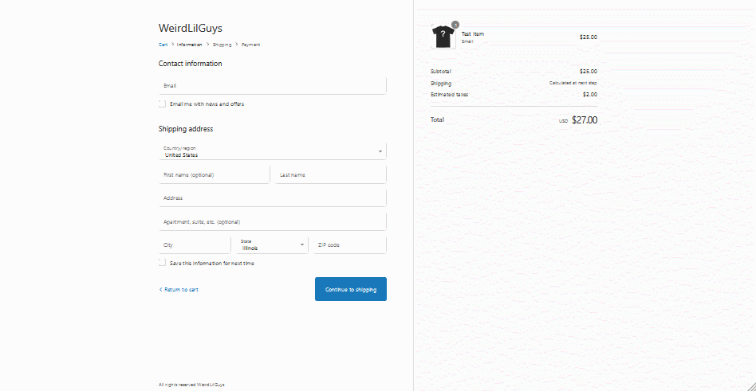
Task: Click the Address input field
Action: [273, 198]
